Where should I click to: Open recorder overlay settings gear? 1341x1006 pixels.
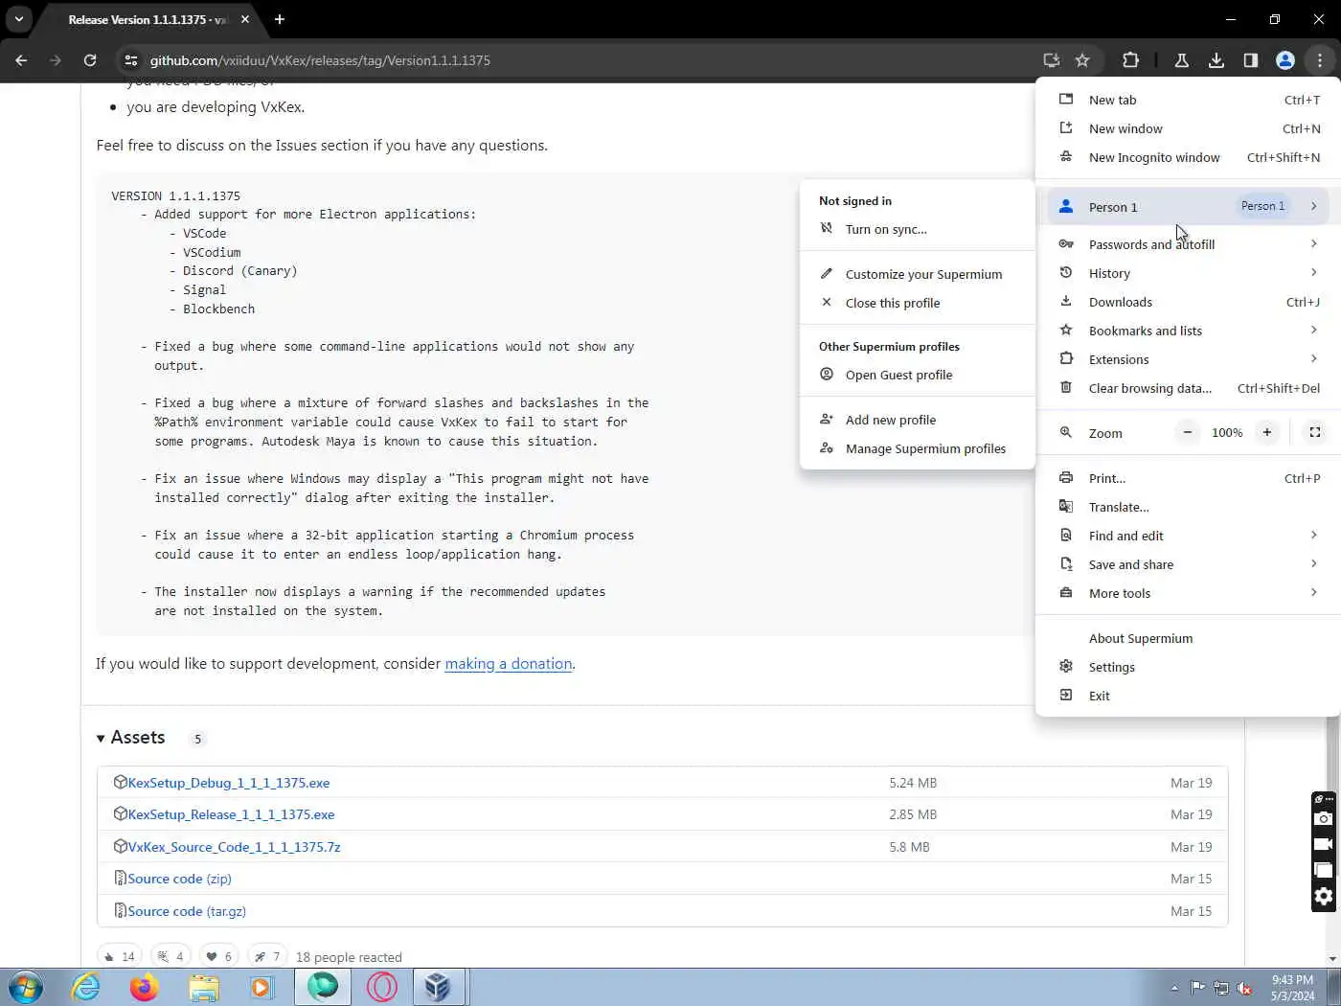1323,897
